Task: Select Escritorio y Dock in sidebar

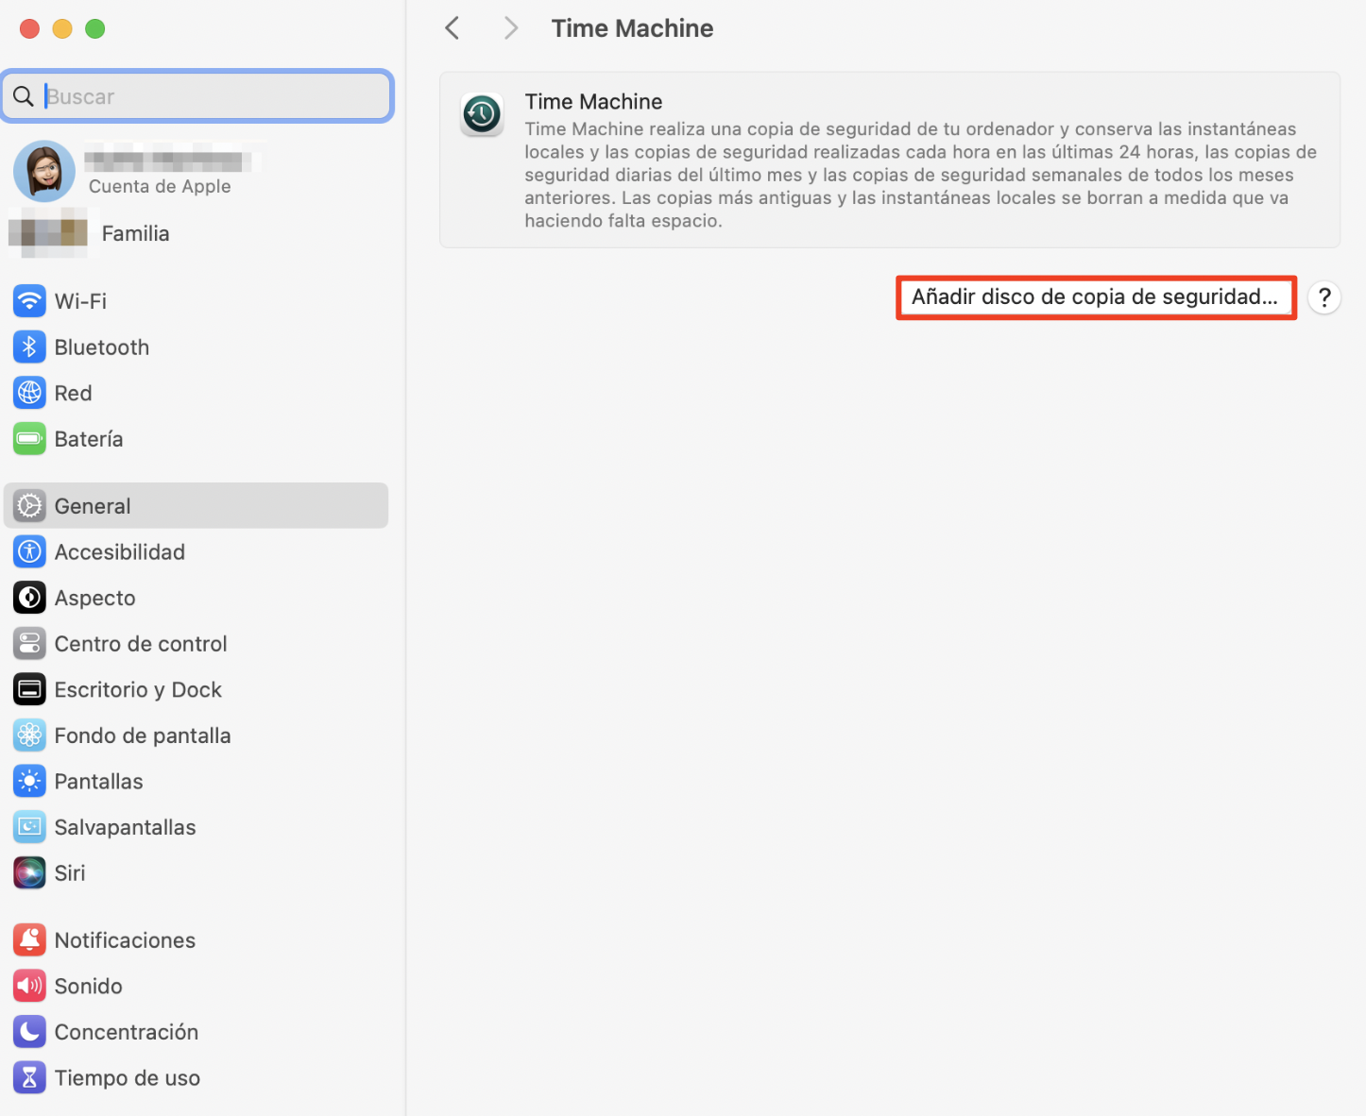Action: (196, 689)
